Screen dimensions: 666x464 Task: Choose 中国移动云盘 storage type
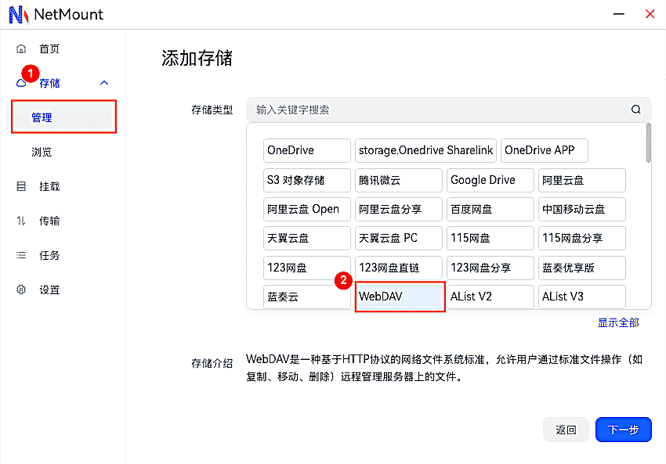pos(582,209)
